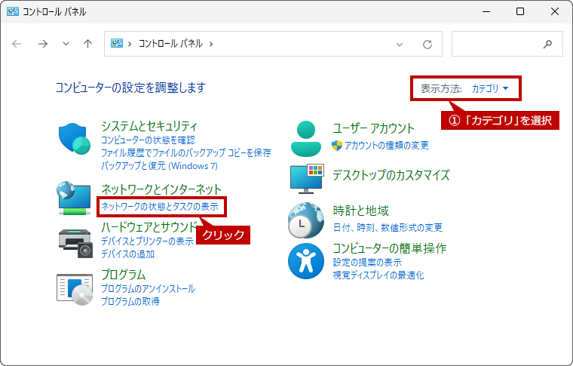
Task: Click the Network and Internet globe monitor icon
Action: 74,198
